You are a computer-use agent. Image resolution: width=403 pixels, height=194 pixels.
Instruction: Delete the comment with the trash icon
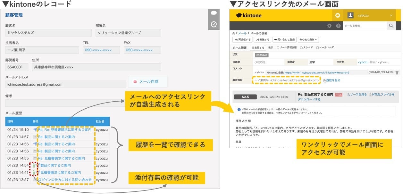click(x=397, y=73)
